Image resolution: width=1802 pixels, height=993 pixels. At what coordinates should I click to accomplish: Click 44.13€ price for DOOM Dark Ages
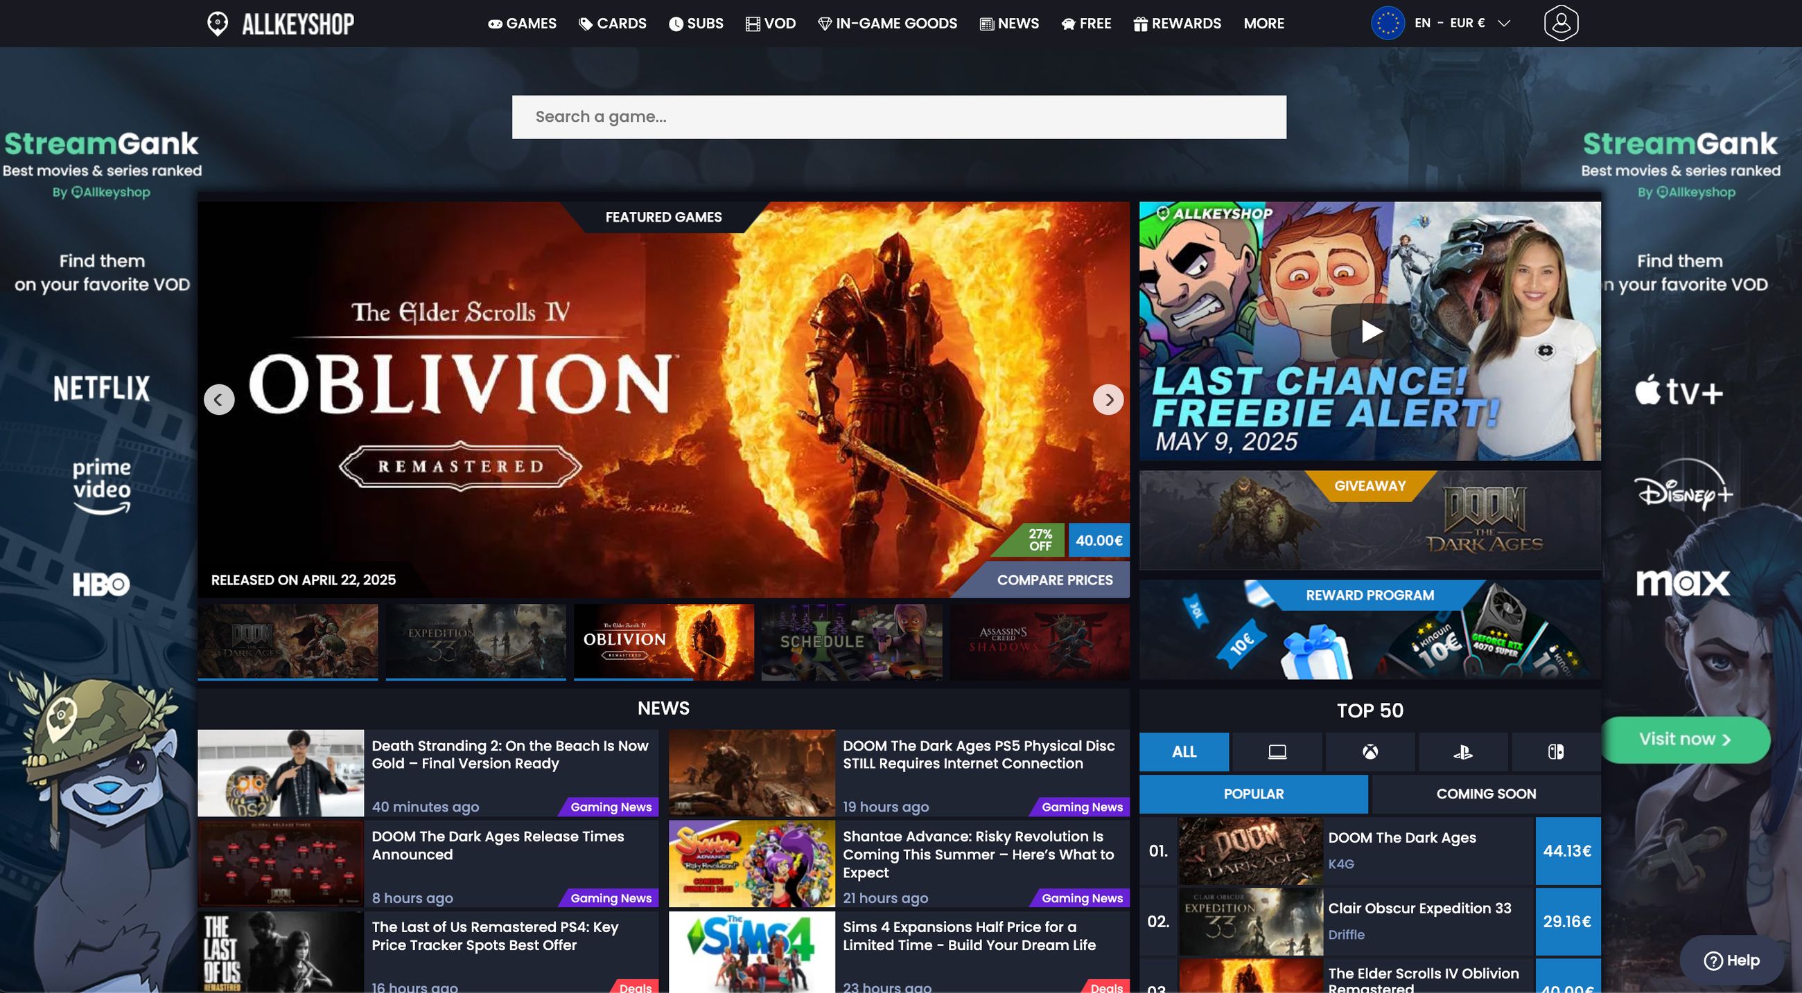(x=1567, y=851)
